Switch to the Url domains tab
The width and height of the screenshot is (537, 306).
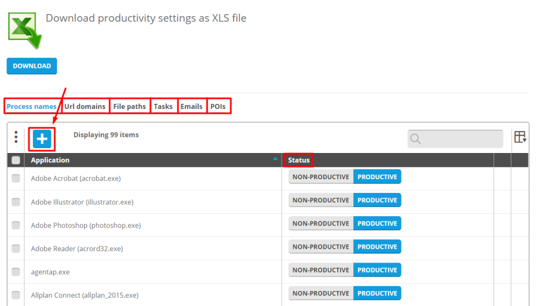[85, 107]
